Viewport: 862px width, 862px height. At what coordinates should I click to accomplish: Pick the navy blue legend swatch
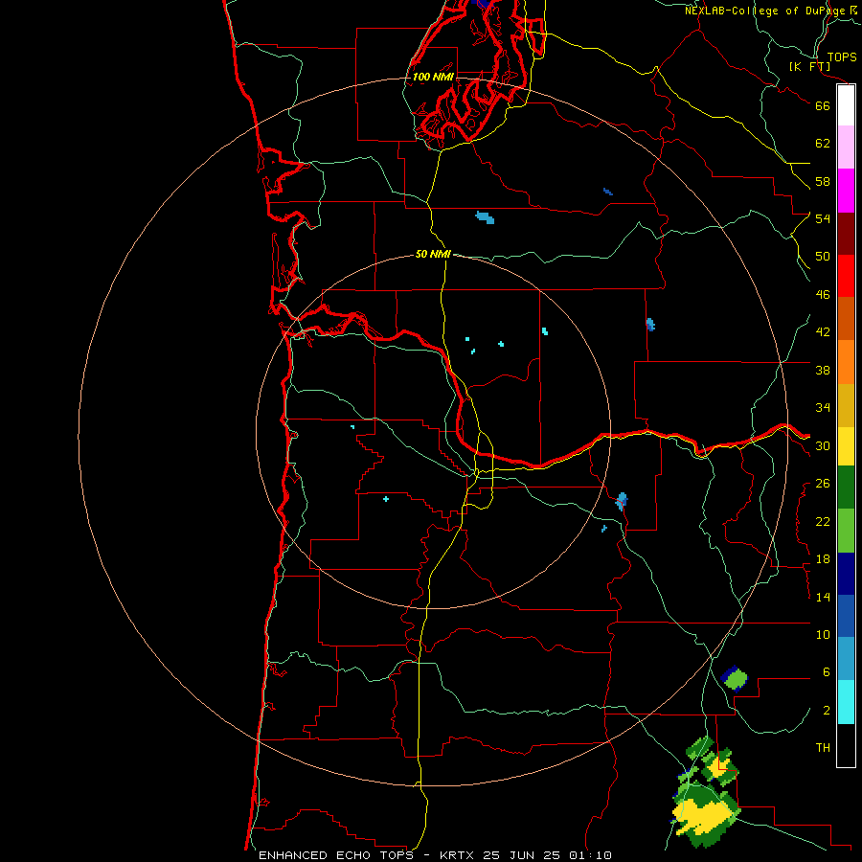pos(846,574)
